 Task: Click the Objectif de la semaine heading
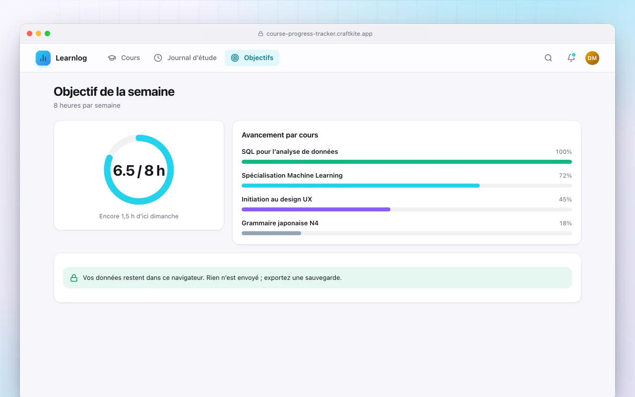pos(114,92)
